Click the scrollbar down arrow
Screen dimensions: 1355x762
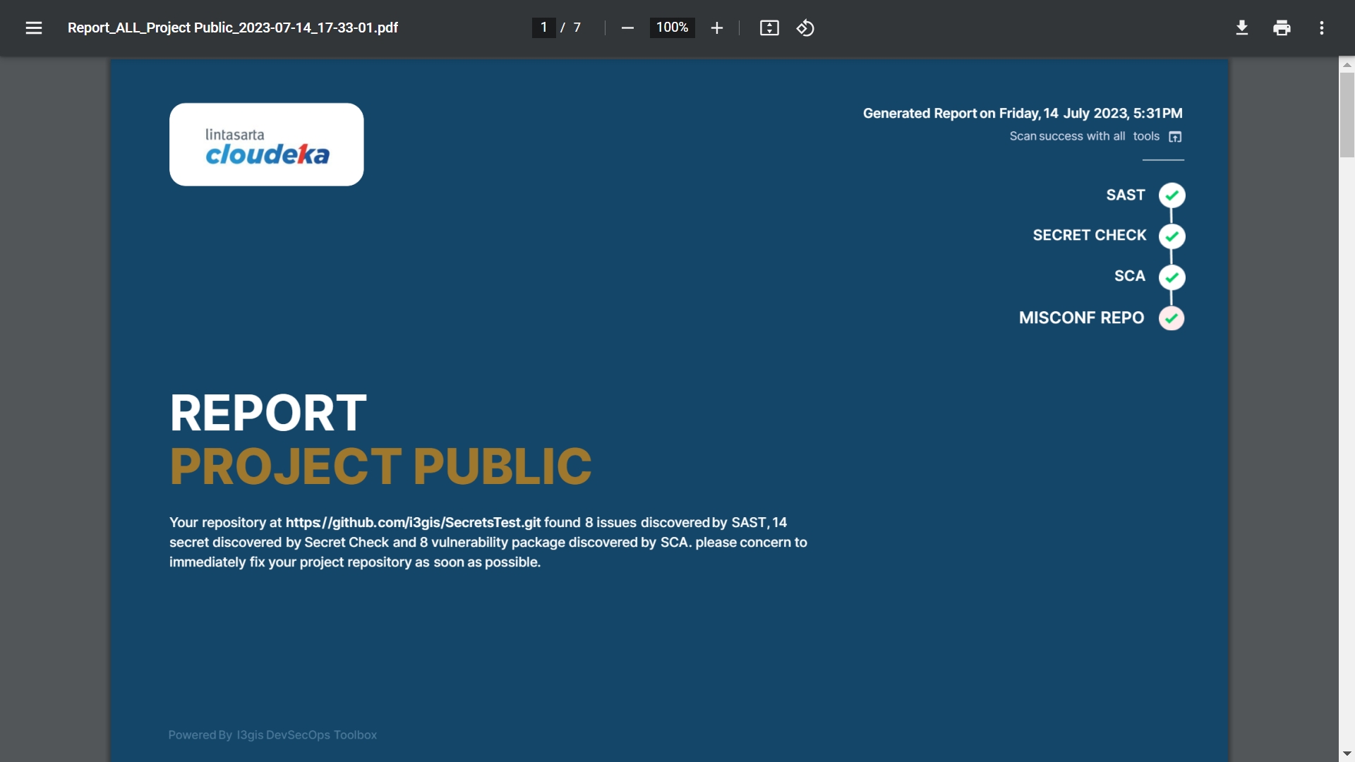(x=1347, y=754)
